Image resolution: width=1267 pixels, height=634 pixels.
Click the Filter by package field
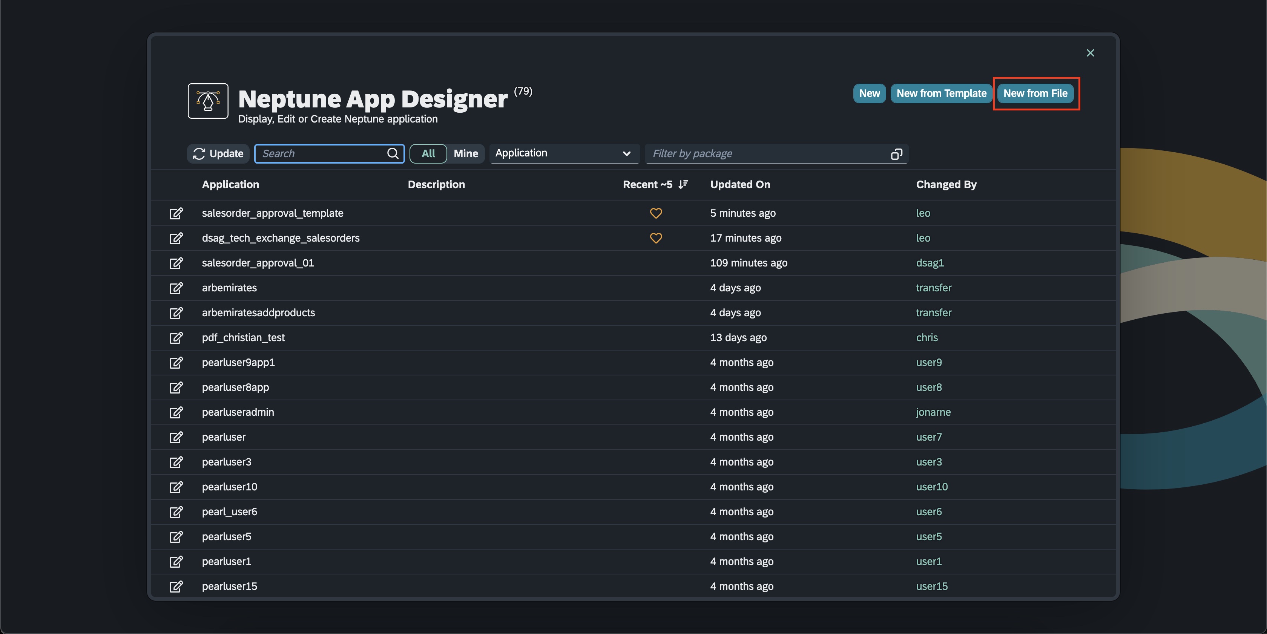(x=767, y=154)
